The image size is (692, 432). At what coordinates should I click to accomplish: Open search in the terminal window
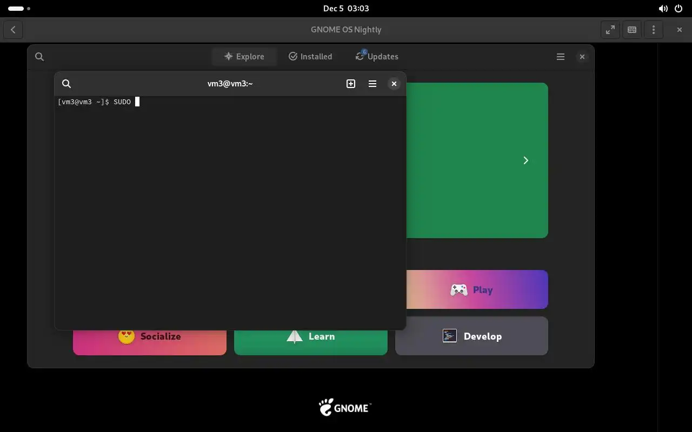(66, 84)
